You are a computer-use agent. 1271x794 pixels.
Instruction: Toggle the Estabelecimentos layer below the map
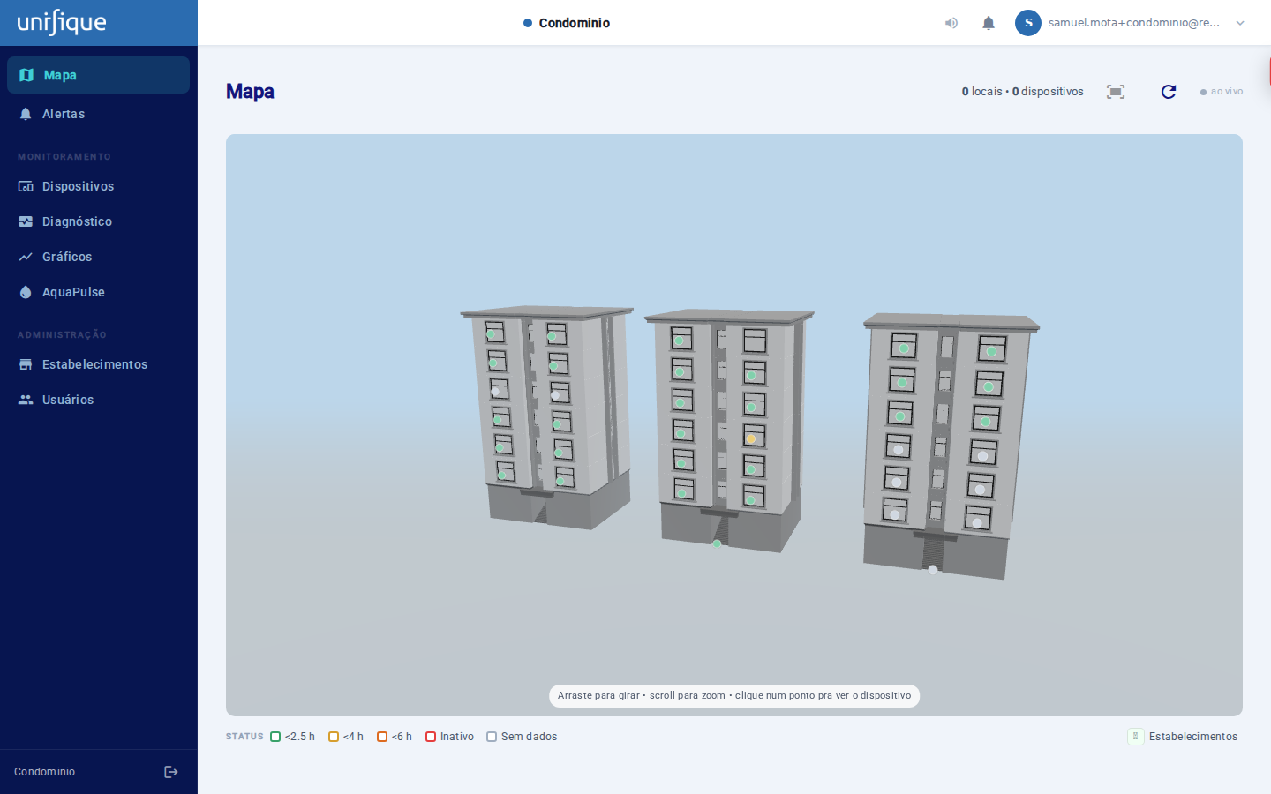pyautogui.click(x=1183, y=737)
